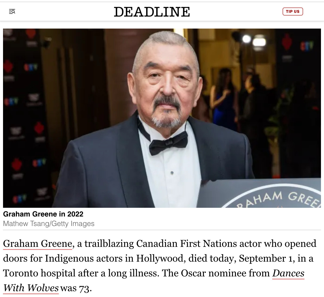
Task: Click the TIP US button
Action: point(293,11)
